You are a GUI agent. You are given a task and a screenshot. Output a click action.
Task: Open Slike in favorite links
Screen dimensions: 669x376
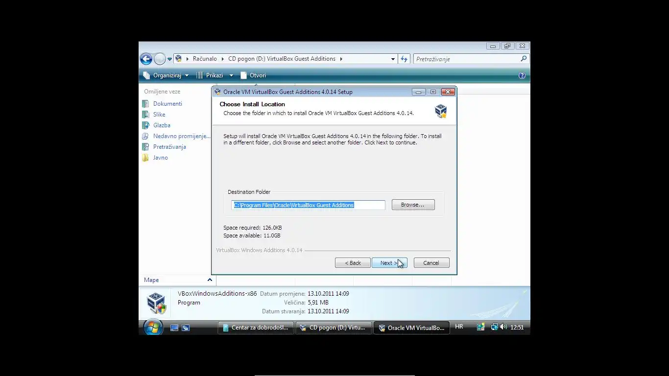pyautogui.click(x=159, y=115)
